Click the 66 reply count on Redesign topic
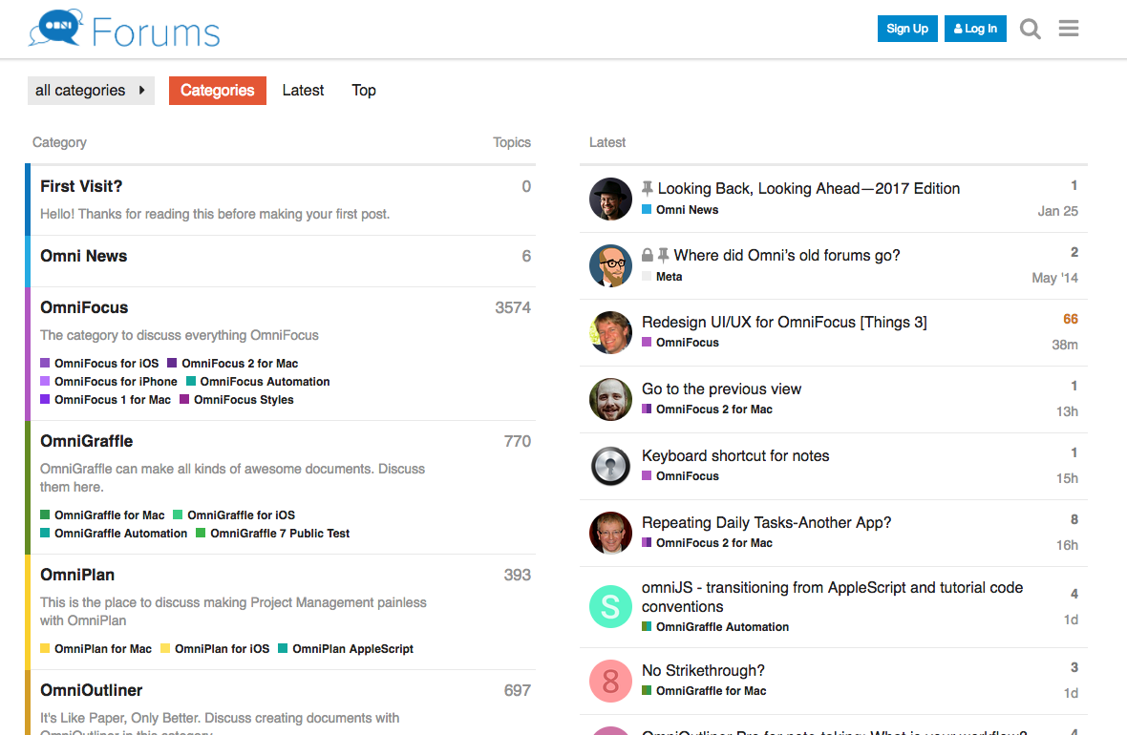This screenshot has height=735, width=1127. (x=1071, y=319)
